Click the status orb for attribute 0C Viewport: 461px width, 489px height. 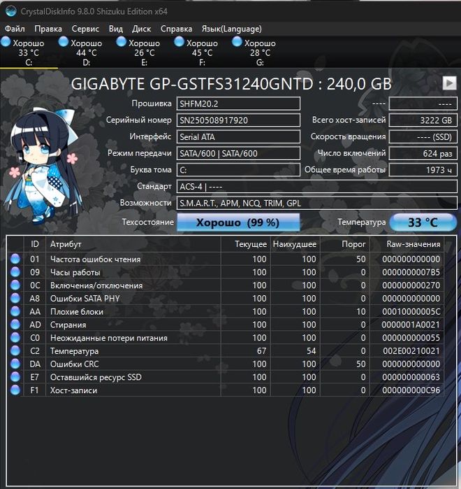click(x=15, y=285)
